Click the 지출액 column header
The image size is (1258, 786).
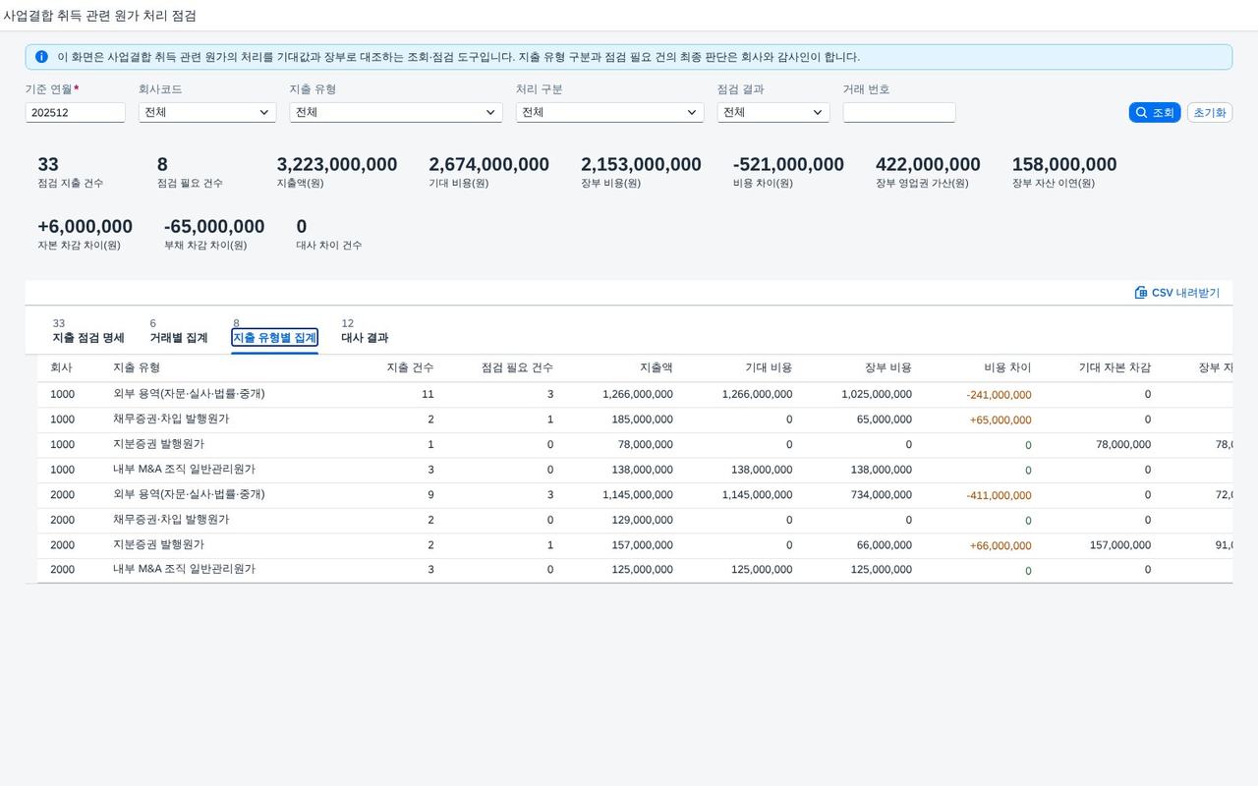click(x=656, y=367)
